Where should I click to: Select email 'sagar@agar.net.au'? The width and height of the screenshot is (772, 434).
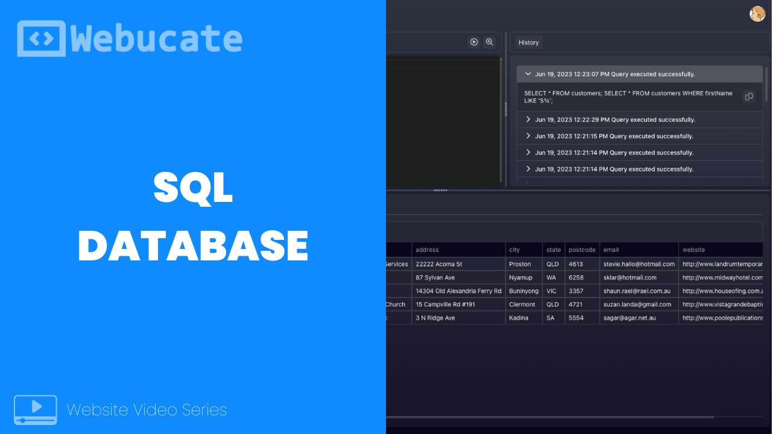coord(639,318)
